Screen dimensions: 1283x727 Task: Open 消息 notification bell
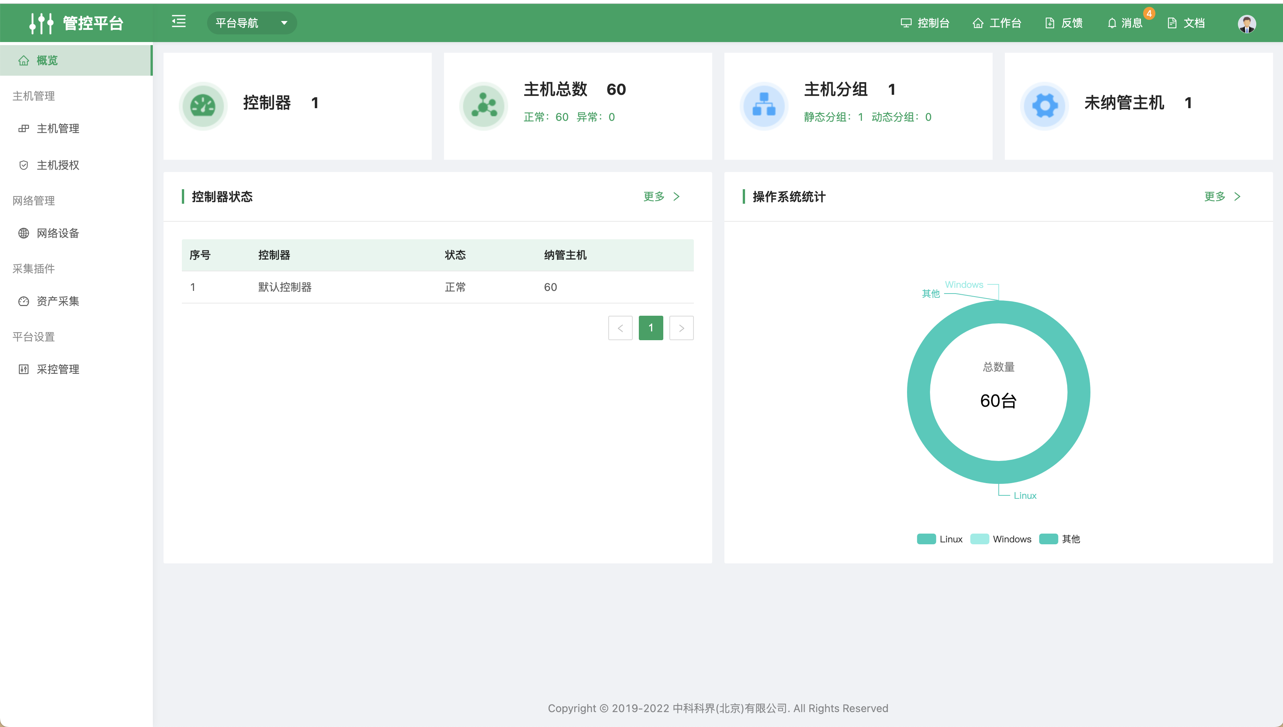coord(1112,23)
